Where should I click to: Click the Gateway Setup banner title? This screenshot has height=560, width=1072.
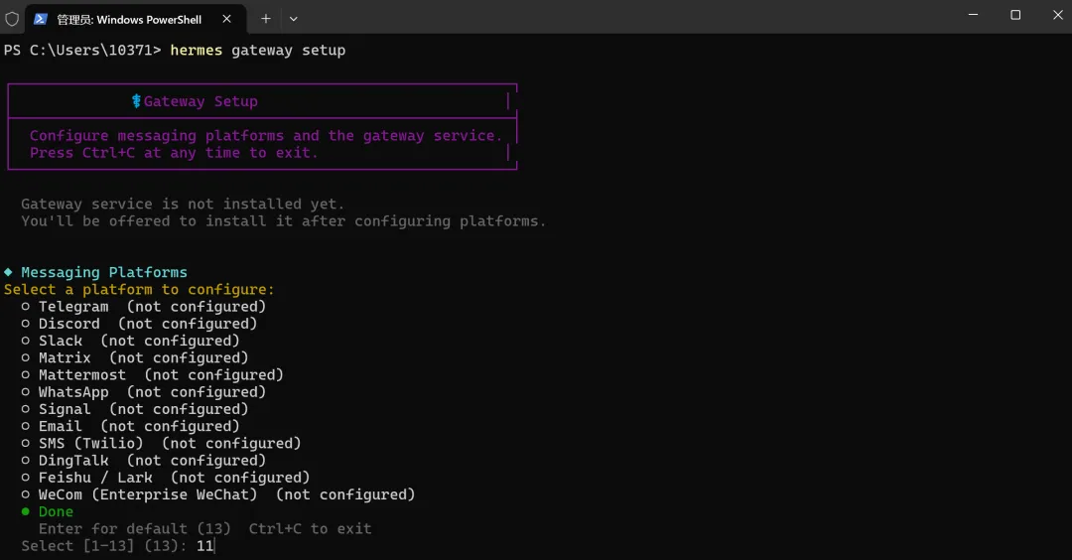[x=200, y=101]
